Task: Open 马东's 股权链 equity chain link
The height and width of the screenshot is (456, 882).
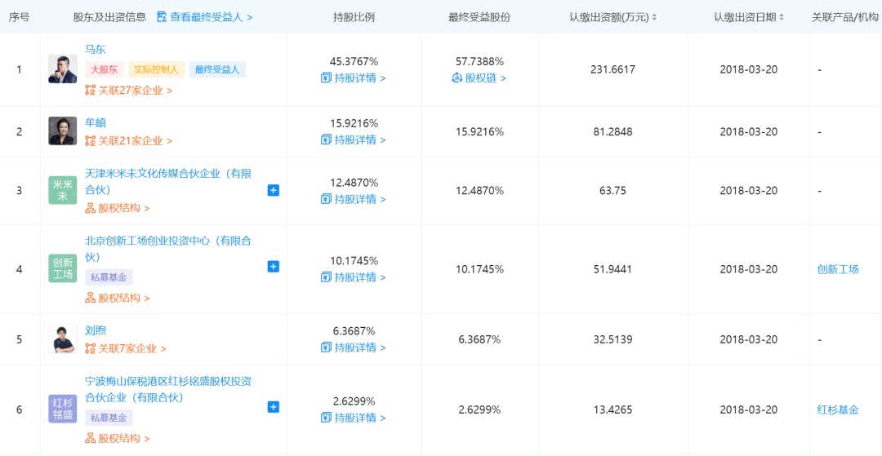Action: (x=479, y=78)
